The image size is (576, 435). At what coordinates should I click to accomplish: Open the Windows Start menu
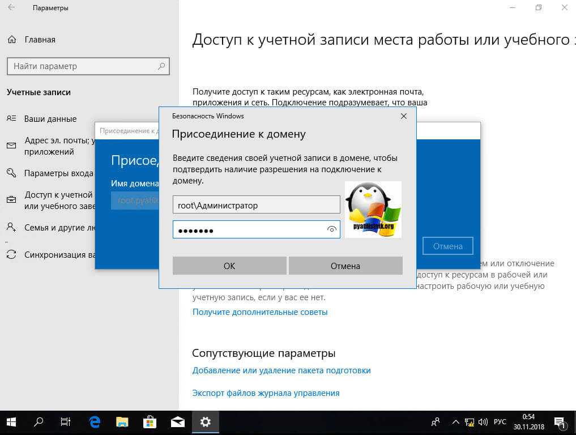pos(11,422)
